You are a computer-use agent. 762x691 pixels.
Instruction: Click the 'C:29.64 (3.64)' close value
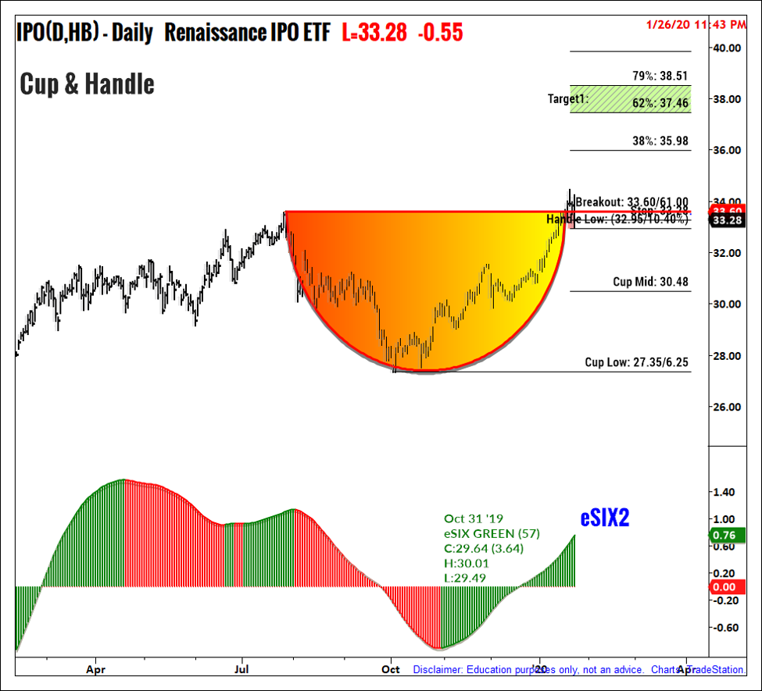pyautogui.click(x=484, y=549)
